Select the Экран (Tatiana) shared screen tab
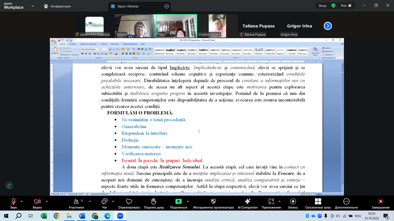 point(127,6)
